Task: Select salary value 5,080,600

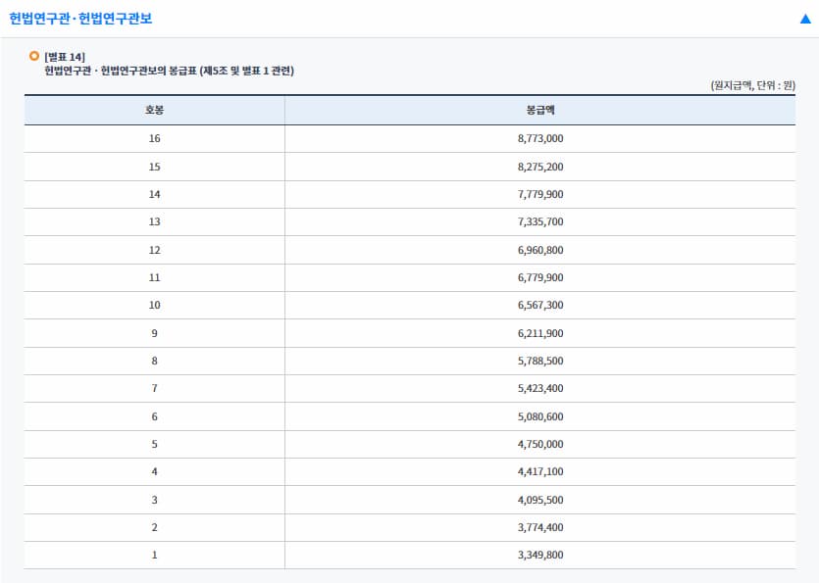Action: tap(540, 416)
